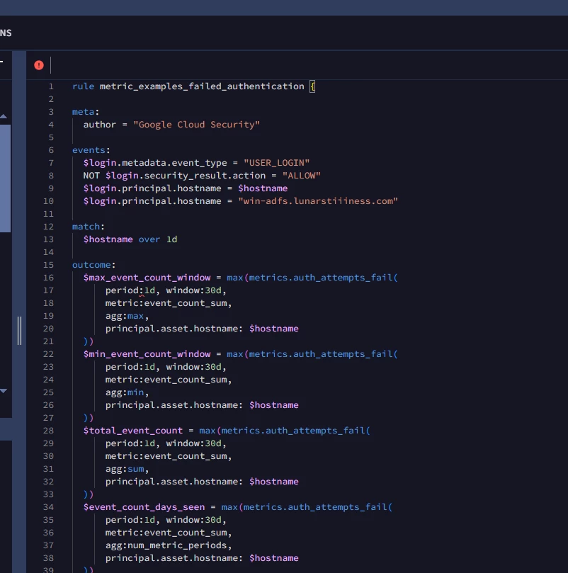Click the opening brace on line 1
This screenshot has height=573, width=568.
(x=312, y=86)
